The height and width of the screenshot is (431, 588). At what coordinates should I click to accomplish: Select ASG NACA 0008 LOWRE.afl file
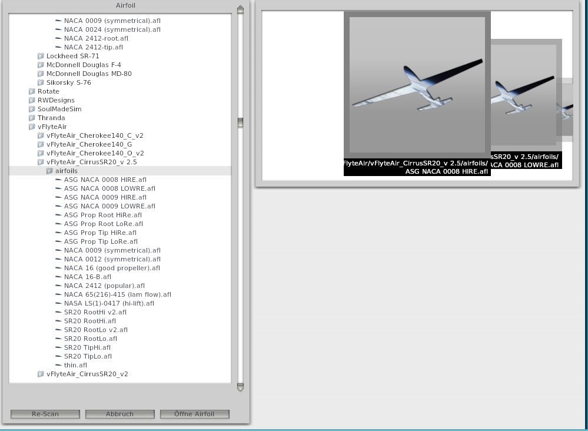(109, 188)
